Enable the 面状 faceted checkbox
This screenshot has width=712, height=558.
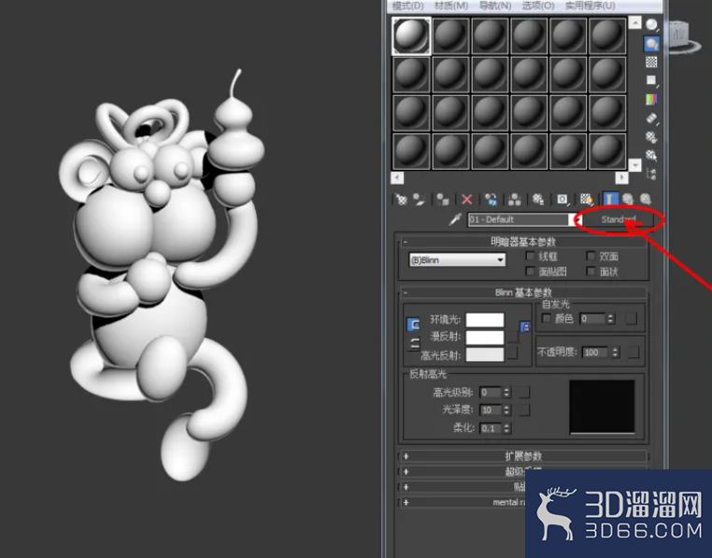[x=591, y=271]
